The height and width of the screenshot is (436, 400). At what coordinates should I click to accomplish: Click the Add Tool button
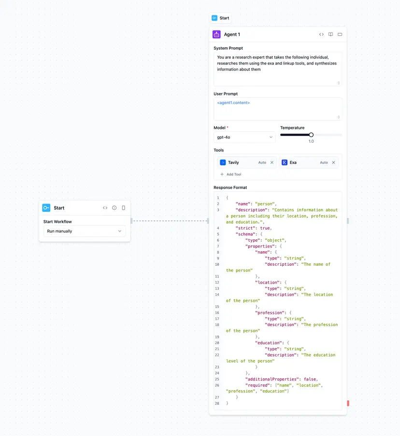(231, 175)
